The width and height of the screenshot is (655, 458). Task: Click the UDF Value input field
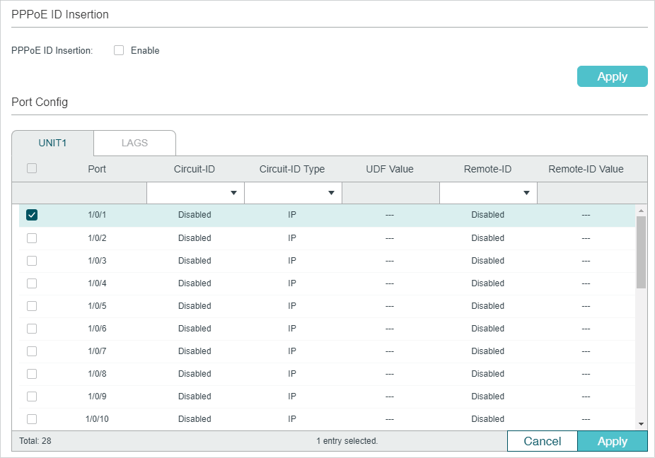pyautogui.click(x=390, y=193)
